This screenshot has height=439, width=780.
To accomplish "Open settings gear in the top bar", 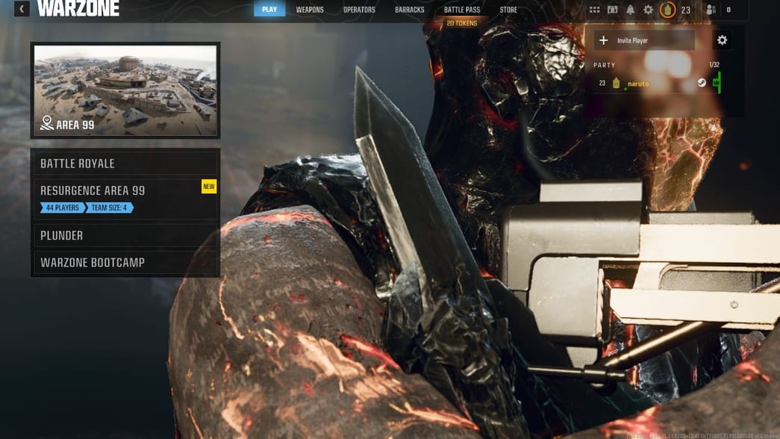I will click(647, 10).
